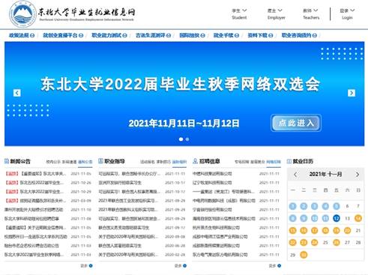Viewport: 368px width, 275px height.
Task: Open the 更多 link under 职业指导
Action: [181, 266]
